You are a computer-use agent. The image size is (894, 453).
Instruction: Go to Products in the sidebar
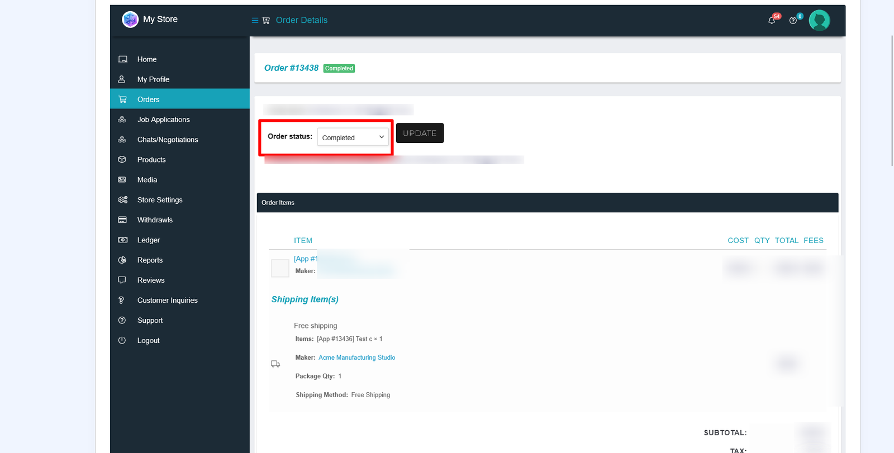pos(151,160)
